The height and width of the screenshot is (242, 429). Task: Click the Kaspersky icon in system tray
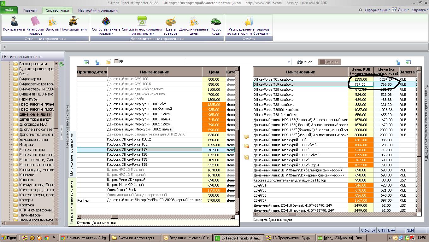click(x=412, y=238)
